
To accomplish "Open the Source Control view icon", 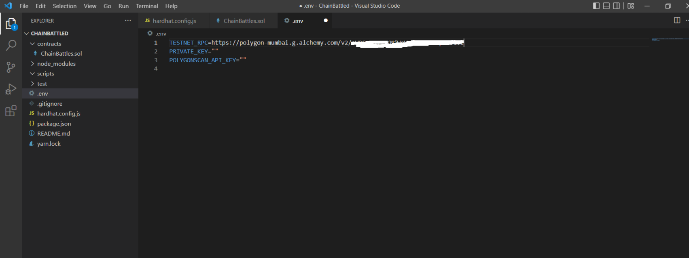I will (11, 67).
